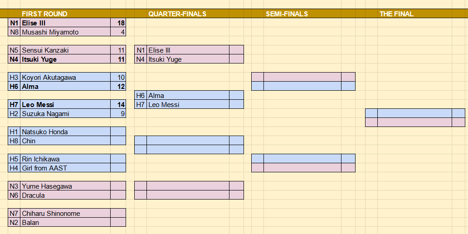Click Musashi Miyamoto's score of 4
This screenshot has width=468, height=234.
coord(118,32)
